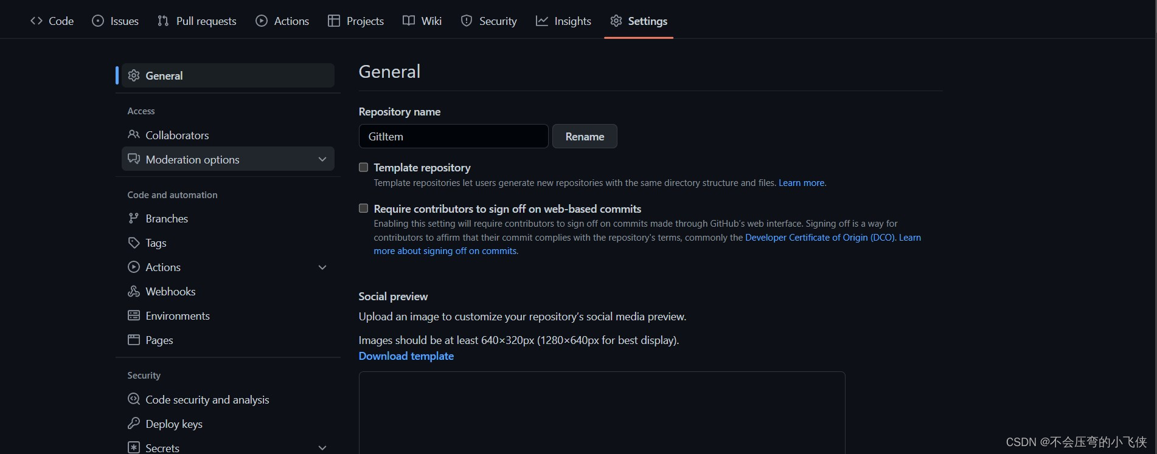Click the Code tab angle-brackets icon

pos(36,21)
